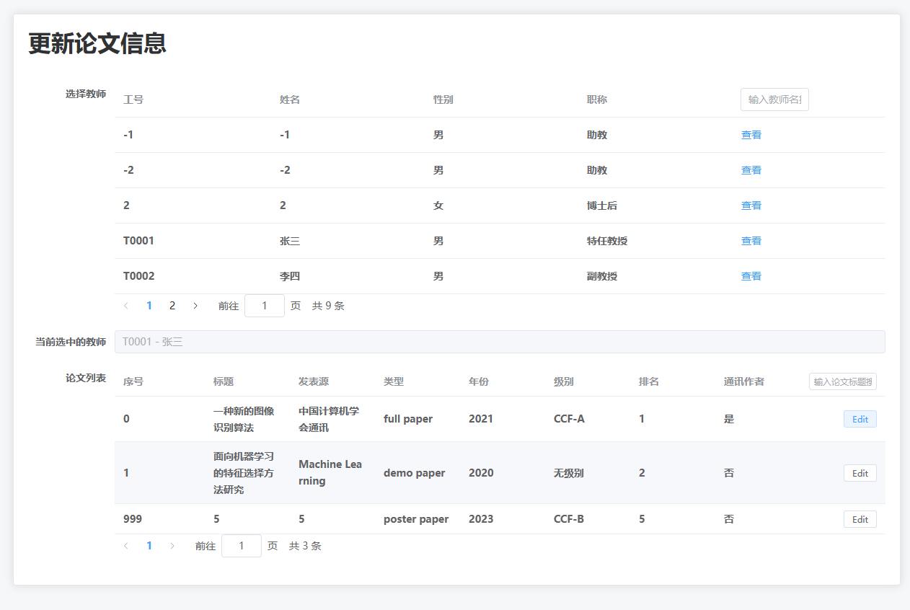Click 查看 for teacher 李四
Viewport: 910px width, 610px height.
[751, 275]
